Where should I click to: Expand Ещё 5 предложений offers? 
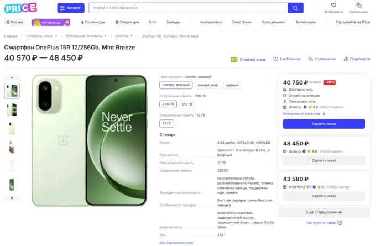pos(324,212)
